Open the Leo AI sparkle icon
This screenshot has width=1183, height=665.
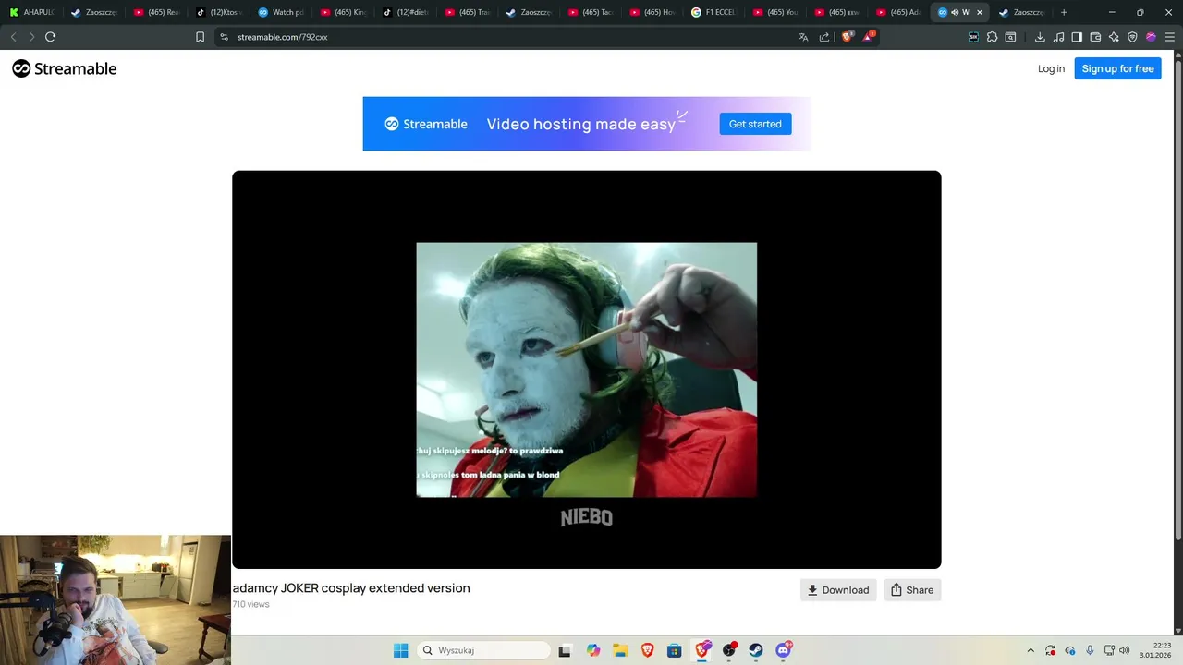click(1114, 37)
